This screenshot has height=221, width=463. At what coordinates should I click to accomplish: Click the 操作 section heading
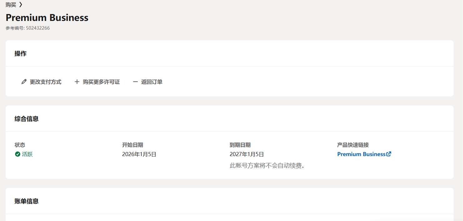point(20,54)
